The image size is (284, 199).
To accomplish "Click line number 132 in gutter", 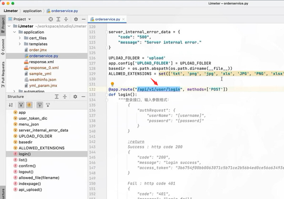I will (x=92, y=89).
